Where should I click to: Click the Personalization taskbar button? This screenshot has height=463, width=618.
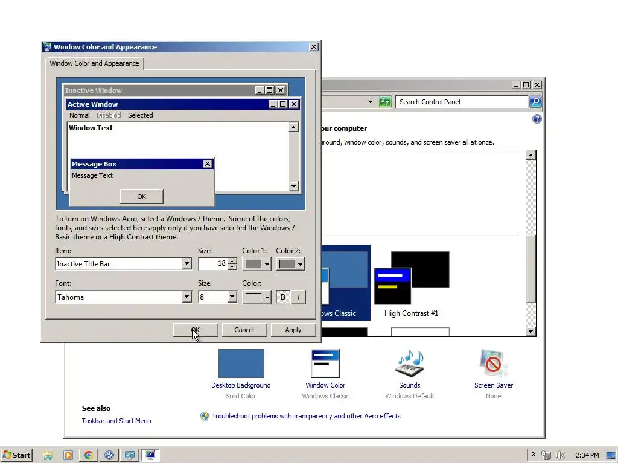pos(150,455)
